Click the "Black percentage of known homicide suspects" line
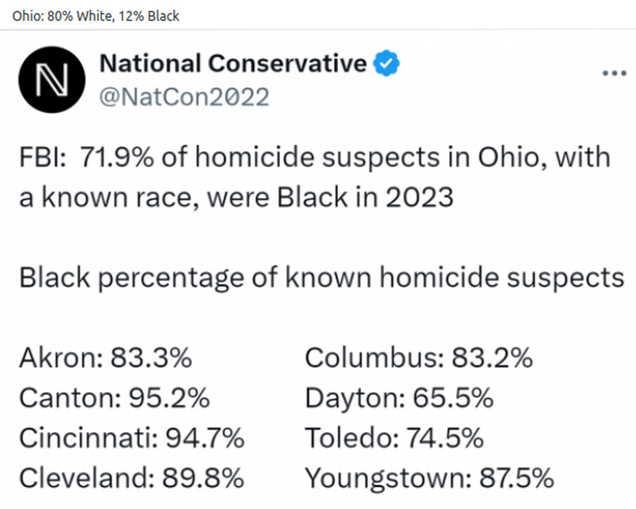Image resolution: width=636 pixels, height=509 pixels. click(321, 277)
